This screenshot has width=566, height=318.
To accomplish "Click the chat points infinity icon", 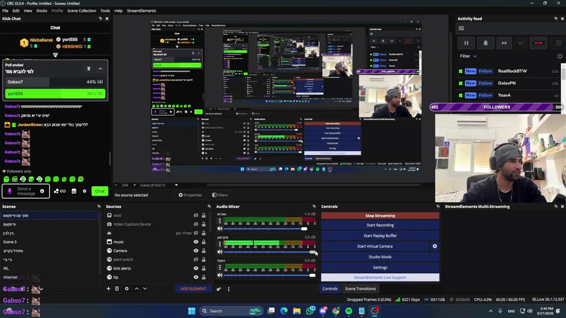I will [60, 191].
